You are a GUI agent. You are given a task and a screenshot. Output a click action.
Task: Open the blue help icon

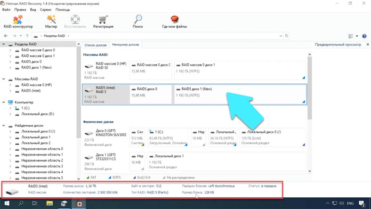pyautogui.click(x=364, y=36)
